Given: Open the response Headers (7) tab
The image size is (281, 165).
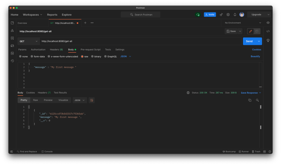Looking at the screenshot, I should coord(44,93).
